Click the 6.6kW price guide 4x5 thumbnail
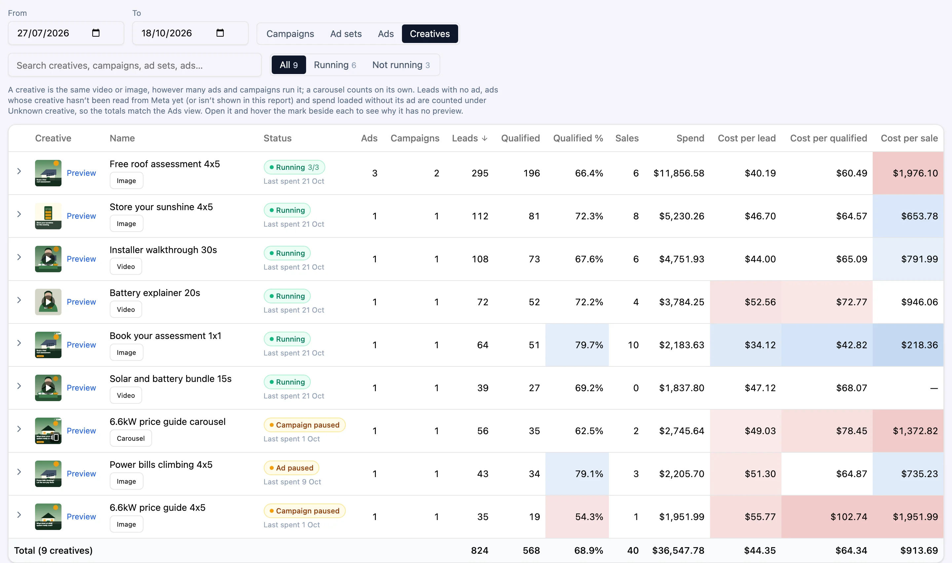Viewport: 952px width, 563px height. coord(48,516)
